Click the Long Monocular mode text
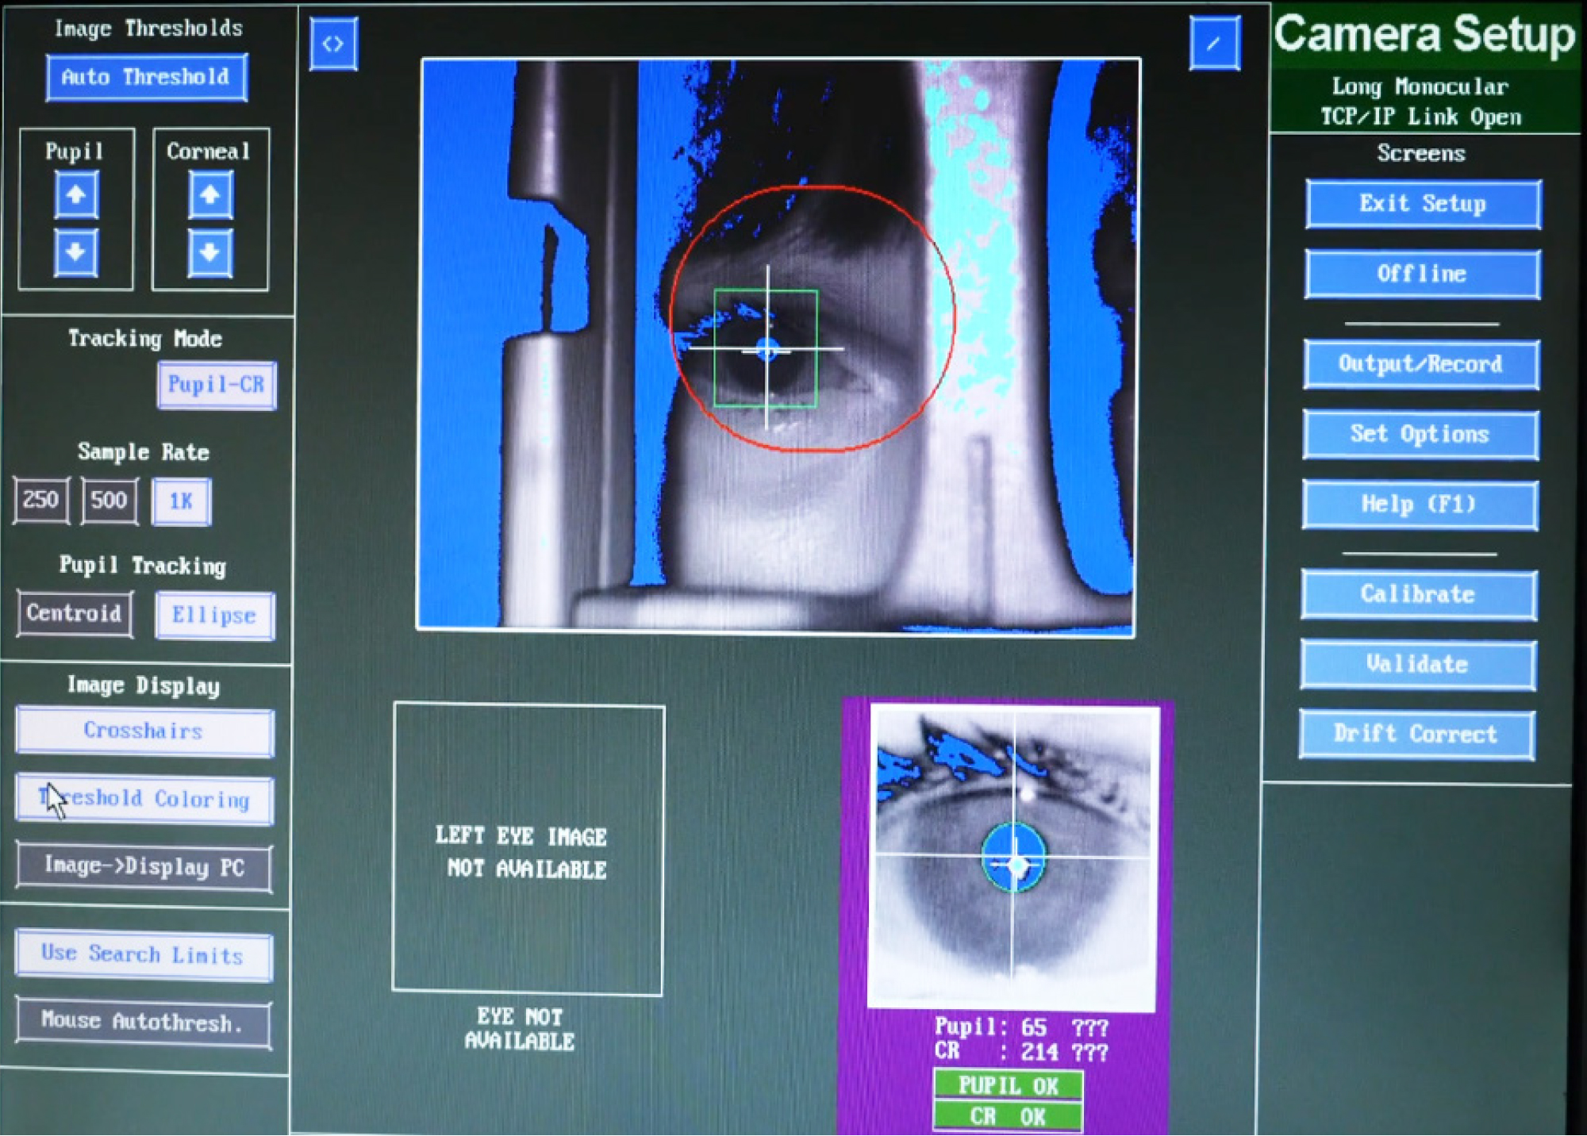 pos(1420,86)
